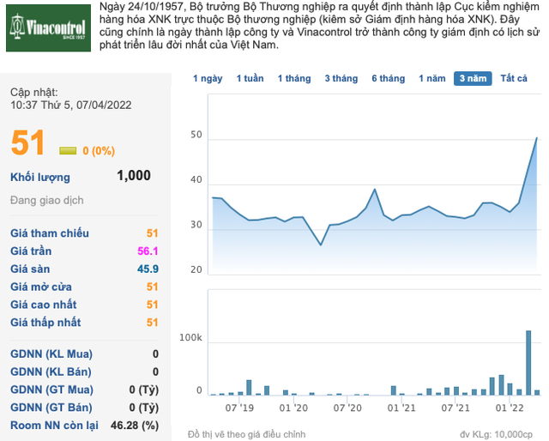Click the yellow unchanged-price indicator bar

tap(68, 151)
